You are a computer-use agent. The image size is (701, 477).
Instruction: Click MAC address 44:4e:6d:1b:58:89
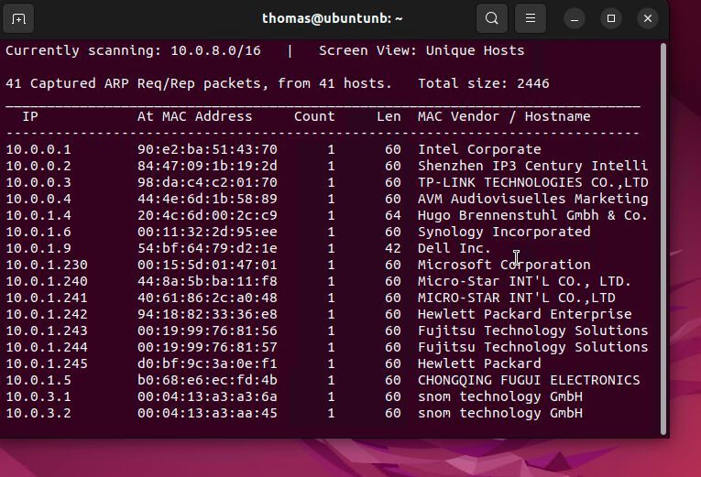point(207,199)
